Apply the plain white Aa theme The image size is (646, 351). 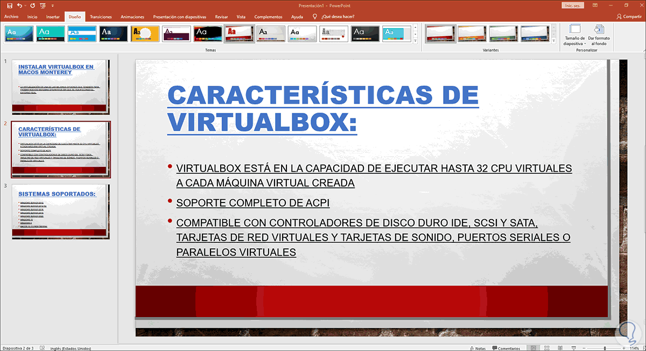[x=302, y=34]
